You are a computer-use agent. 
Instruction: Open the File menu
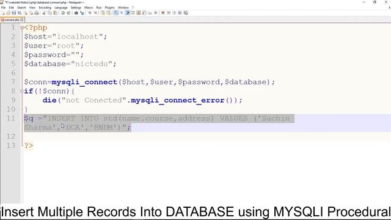tap(3, 7)
